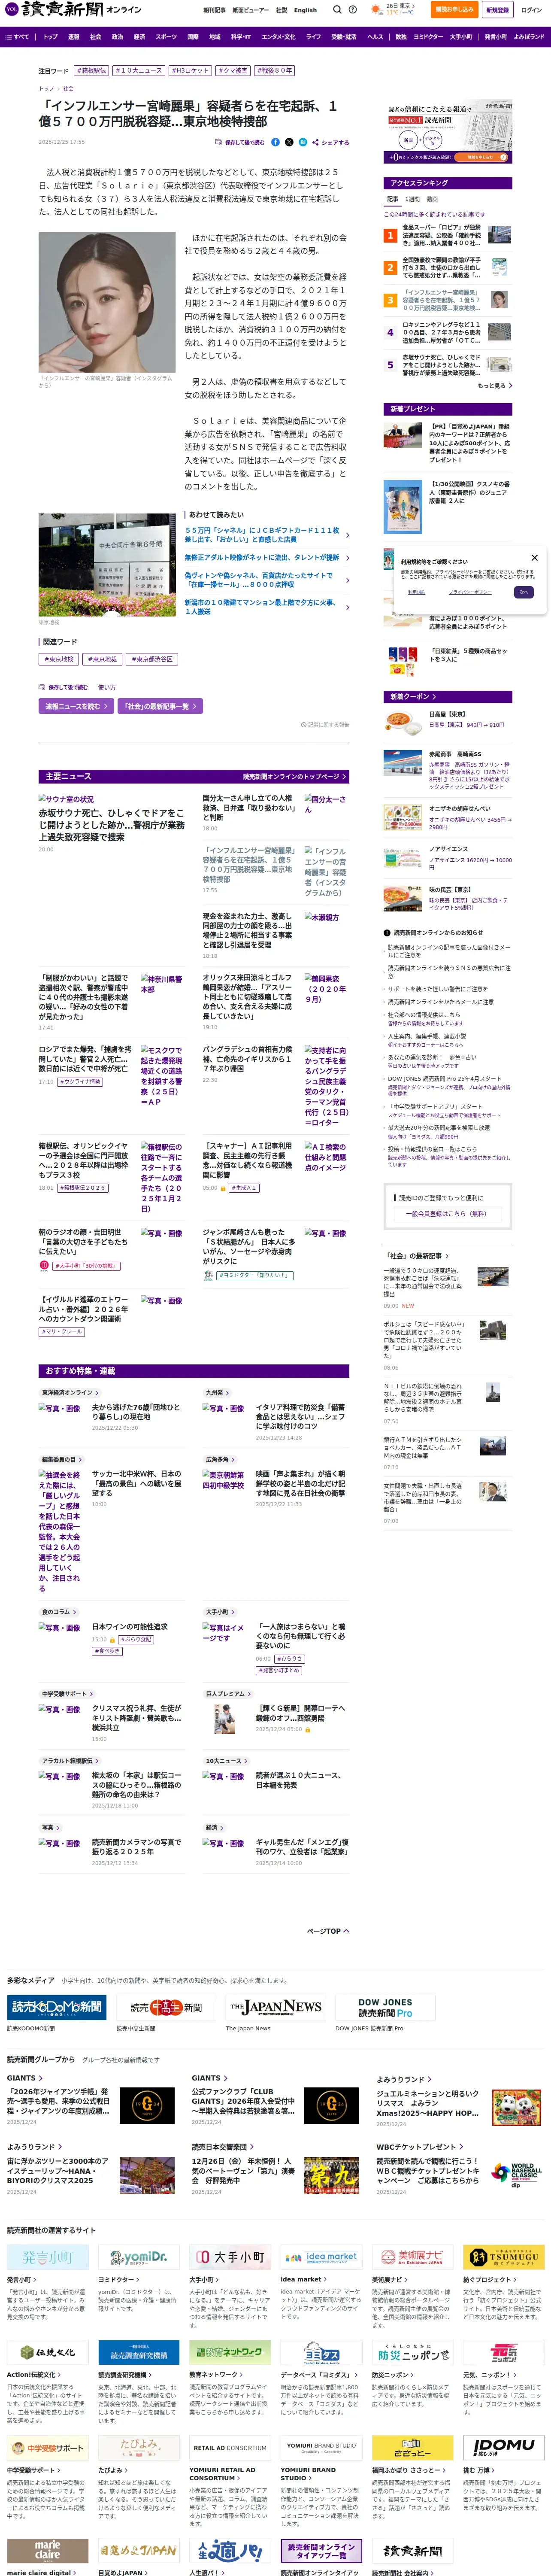Expand もっと見る under access ranking

click(495, 385)
